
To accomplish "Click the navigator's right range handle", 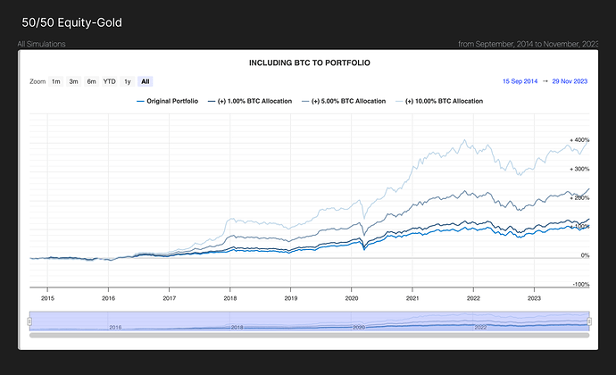I will (x=589, y=321).
